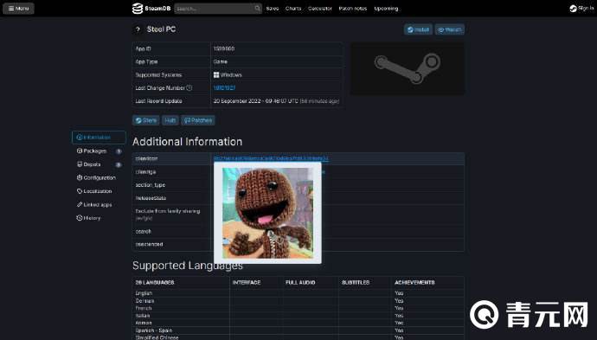Click the Watch button
597x340 pixels.
[x=450, y=29]
